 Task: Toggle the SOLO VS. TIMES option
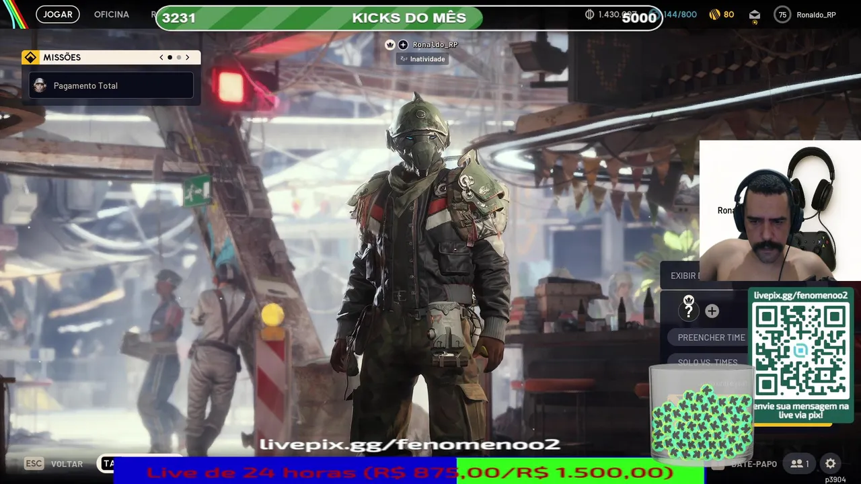click(x=708, y=362)
